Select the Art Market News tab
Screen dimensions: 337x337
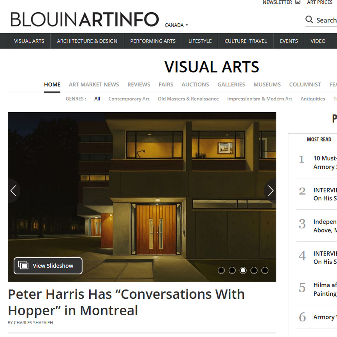click(94, 85)
